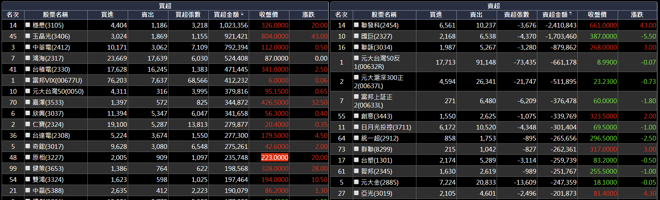Click the sort arrow on 買超金額 header
The width and height of the screenshot is (660, 200).
(x=242, y=14)
